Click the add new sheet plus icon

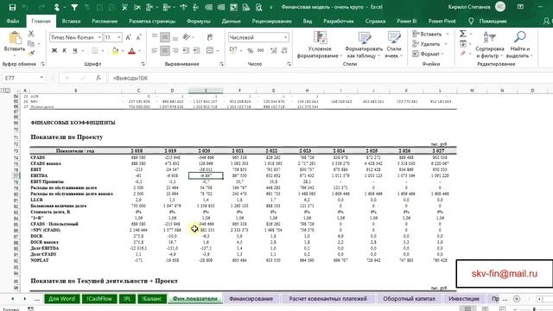click(x=517, y=299)
